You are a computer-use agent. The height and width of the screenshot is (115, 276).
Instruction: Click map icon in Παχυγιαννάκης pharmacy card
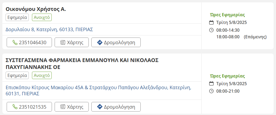[x=63, y=107]
